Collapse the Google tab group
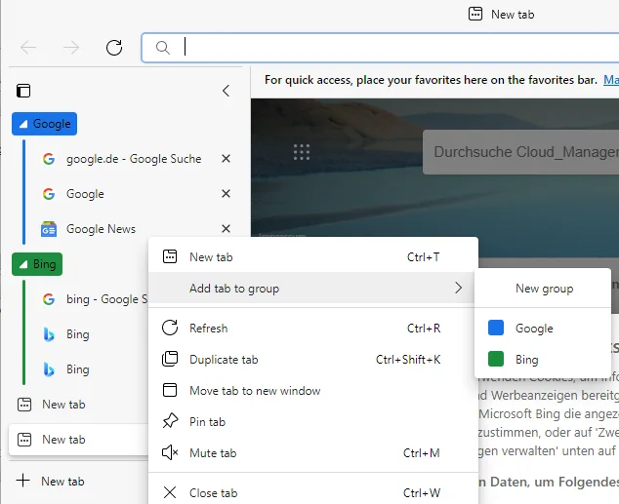 [44, 124]
